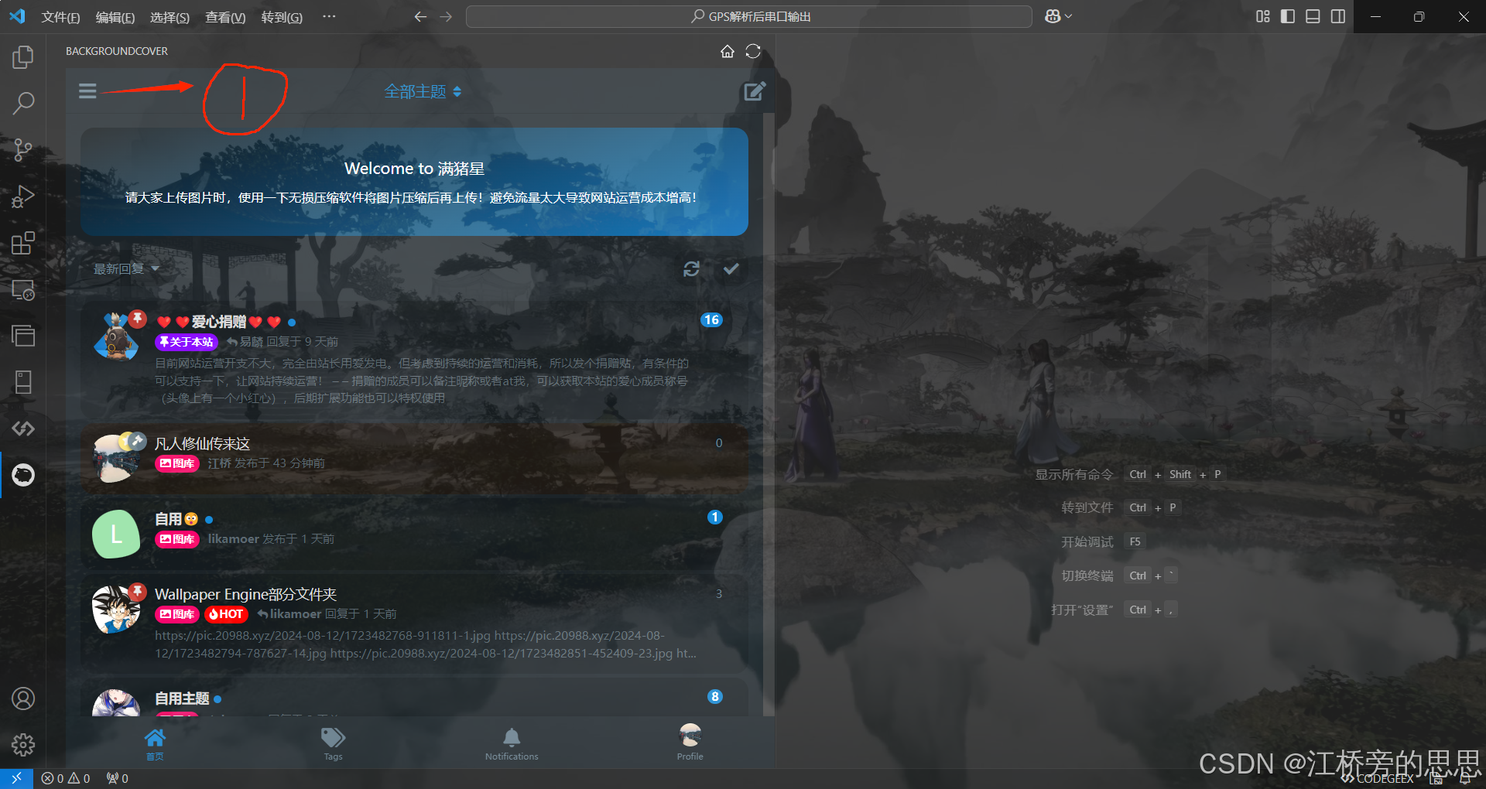
Task: Switch to the Tags tab
Action: [x=333, y=744]
